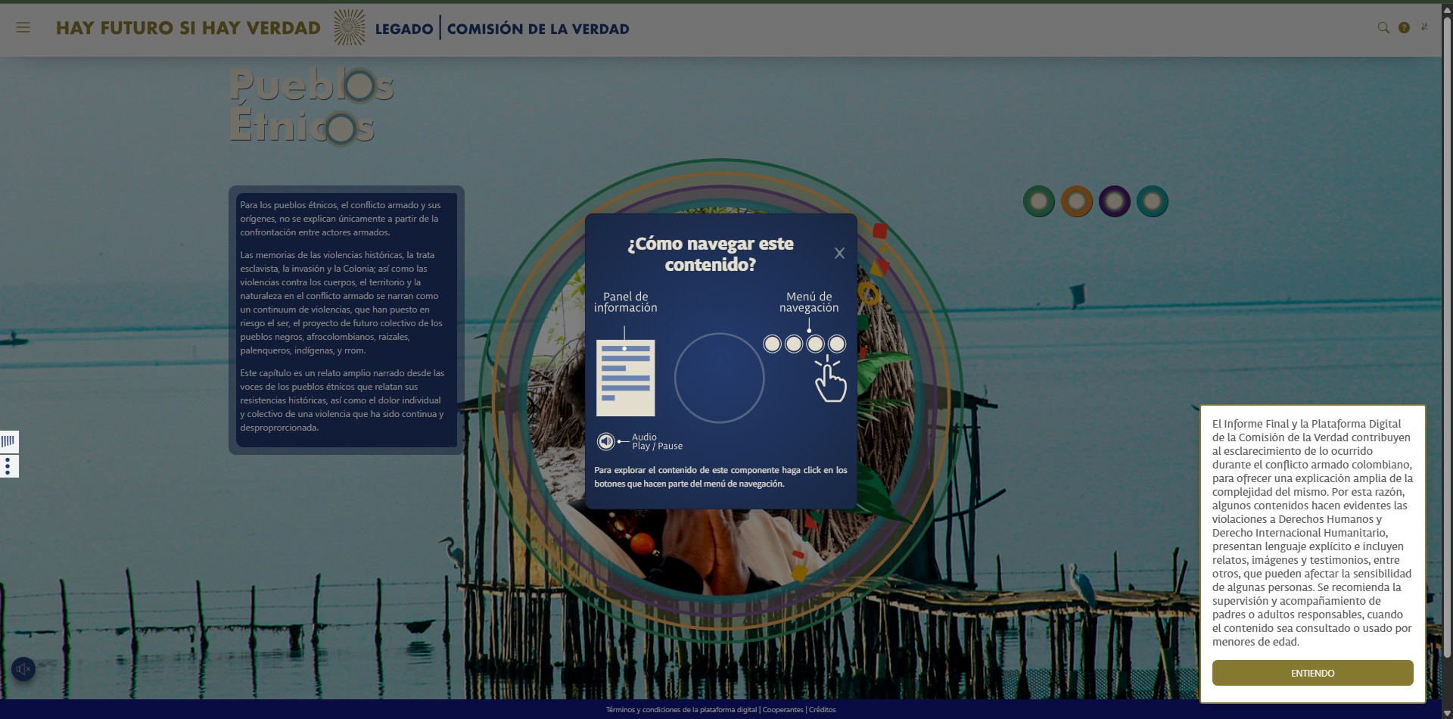Click the vertical bars side tab icon
The image size is (1453, 719).
[x=8, y=441]
